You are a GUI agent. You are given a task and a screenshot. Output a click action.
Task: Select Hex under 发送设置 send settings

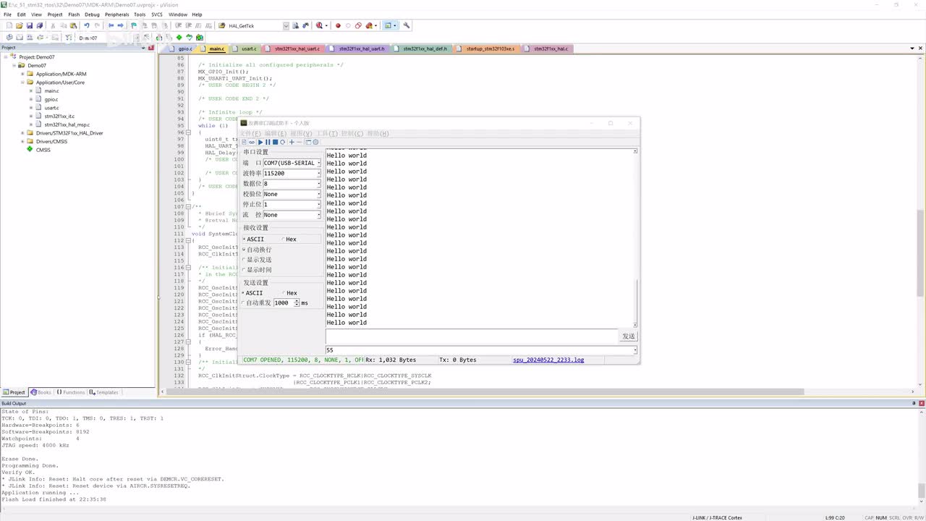pos(289,293)
